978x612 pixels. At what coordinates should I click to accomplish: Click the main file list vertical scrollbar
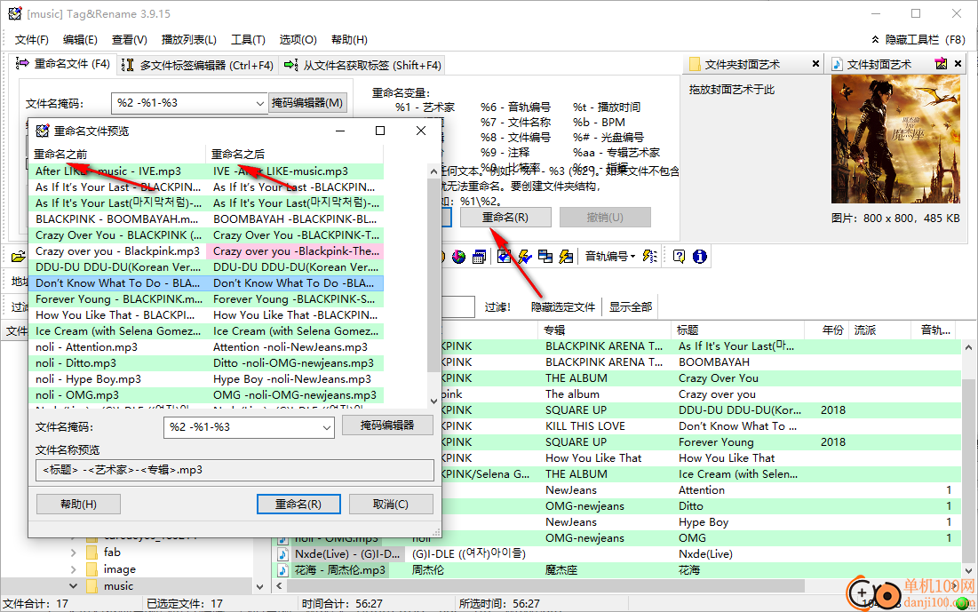pos(968,458)
